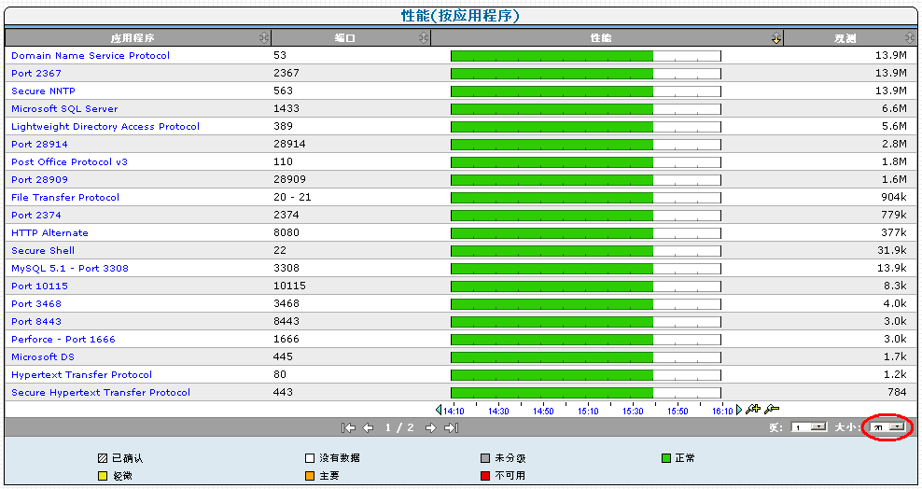Open Post Office Protocol v3 link
This screenshot has width=922, height=489.
pos(69,161)
